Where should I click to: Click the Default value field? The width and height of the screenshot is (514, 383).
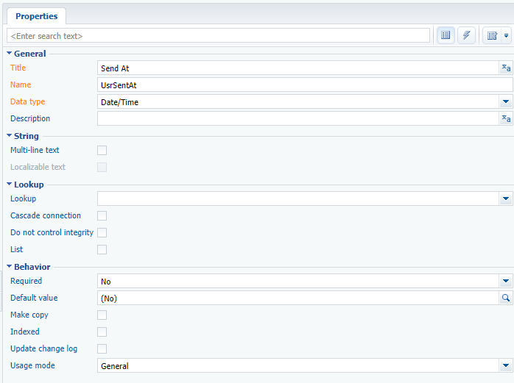click(x=298, y=298)
